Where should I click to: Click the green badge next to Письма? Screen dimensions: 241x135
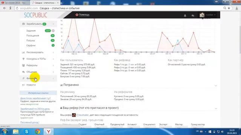pyautogui.click(x=53, y=40)
